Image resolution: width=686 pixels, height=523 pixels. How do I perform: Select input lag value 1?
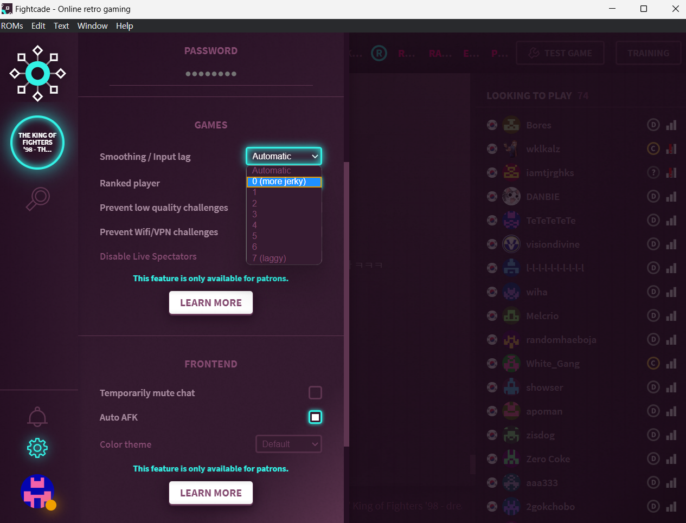(284, 192)
